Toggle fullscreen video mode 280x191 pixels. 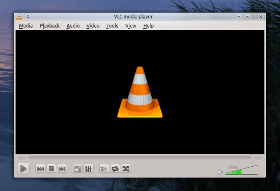coord(78,169)
